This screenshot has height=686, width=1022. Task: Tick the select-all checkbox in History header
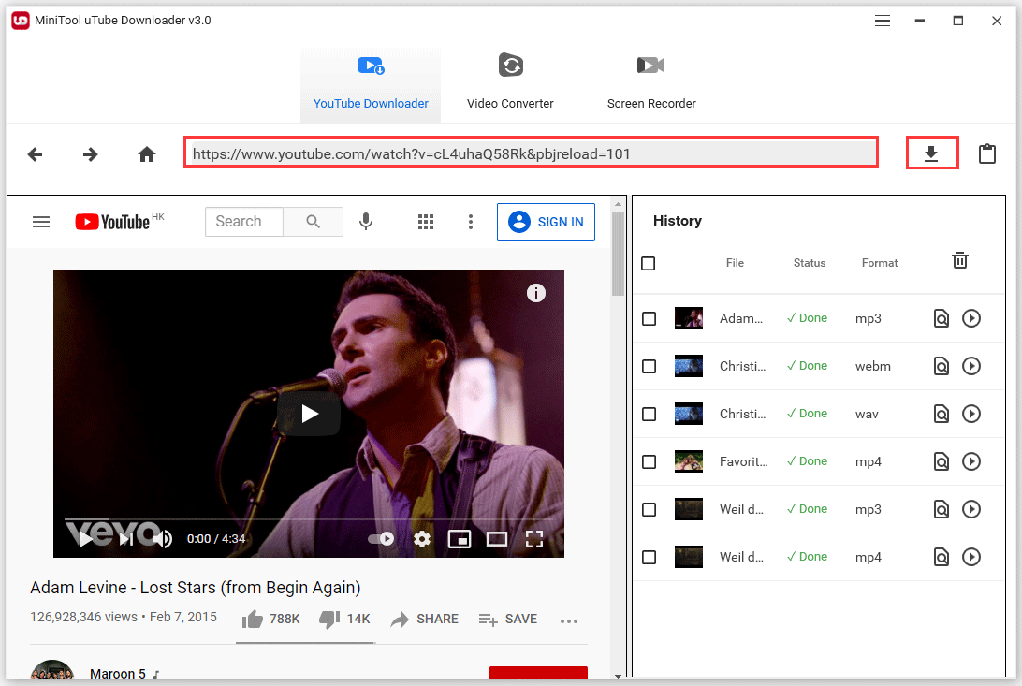point(649,264)
